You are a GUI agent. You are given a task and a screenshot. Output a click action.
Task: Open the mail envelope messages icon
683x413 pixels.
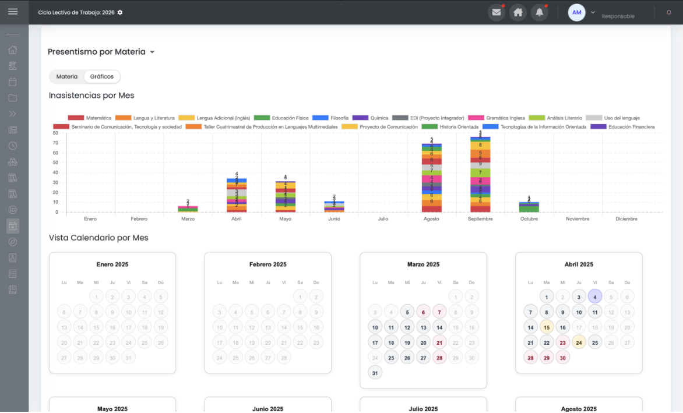click(496, 12)
